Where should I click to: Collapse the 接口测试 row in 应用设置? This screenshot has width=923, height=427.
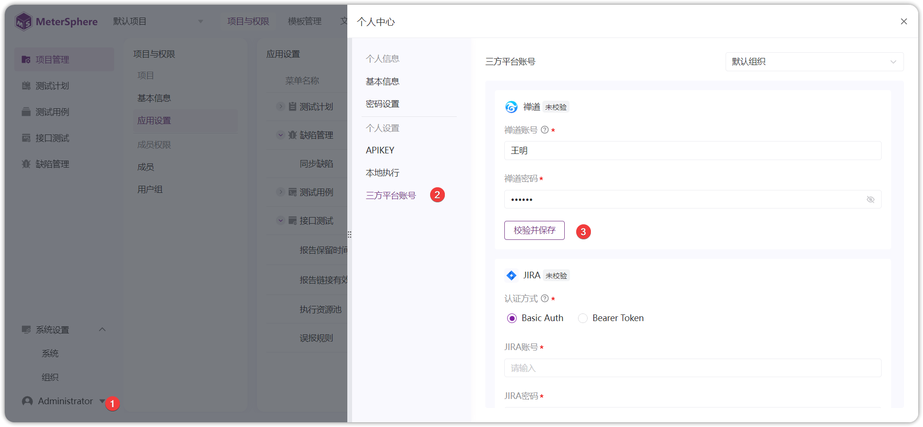(x=281, y=220)
